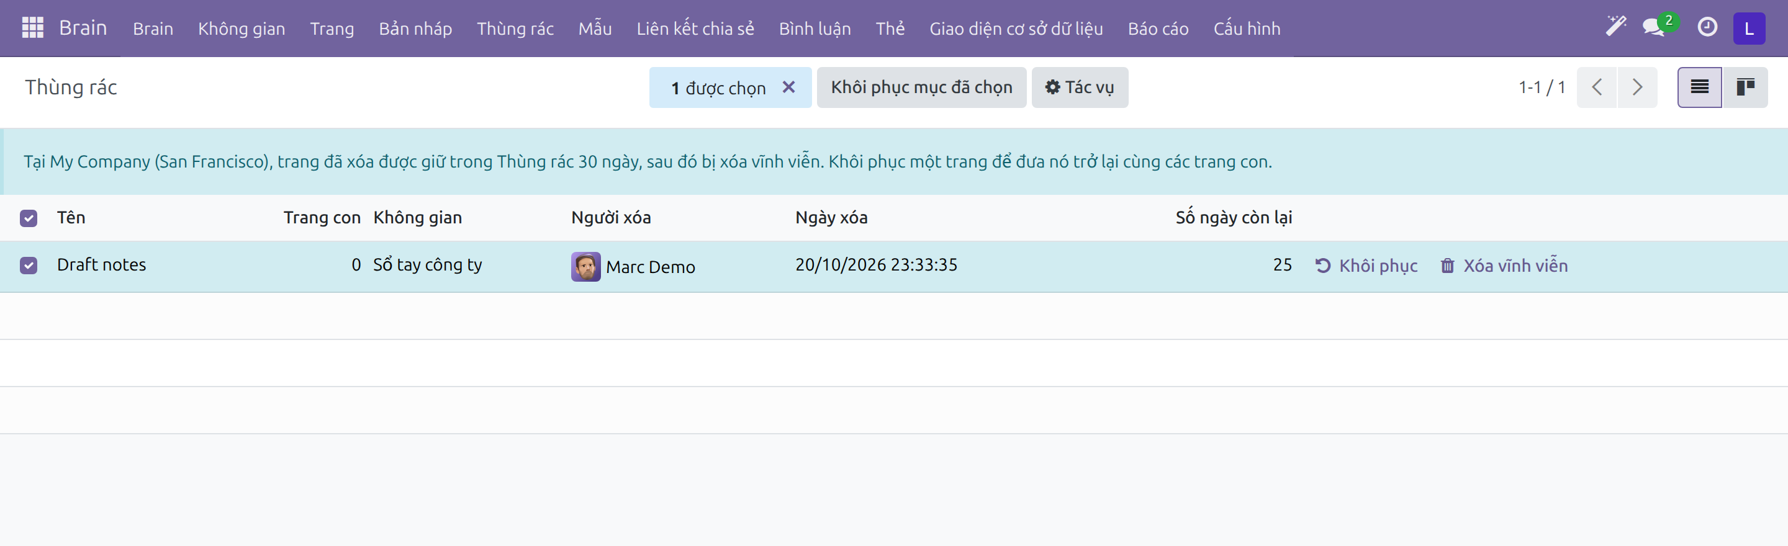Toggle the select-all checkbox in header
This screenshot has height=546, width=1788.
click(29, 218)
